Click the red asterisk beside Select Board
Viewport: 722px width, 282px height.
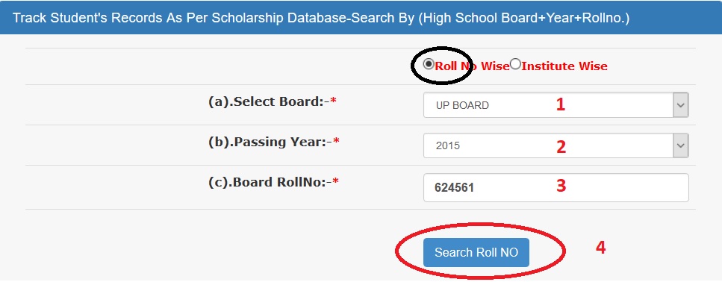(x=334, y=101)
